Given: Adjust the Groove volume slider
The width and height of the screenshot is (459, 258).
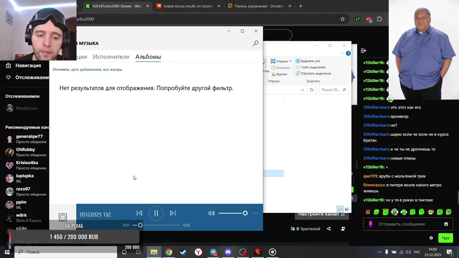Looking at the screenshot, I should (x=233, y=213).
